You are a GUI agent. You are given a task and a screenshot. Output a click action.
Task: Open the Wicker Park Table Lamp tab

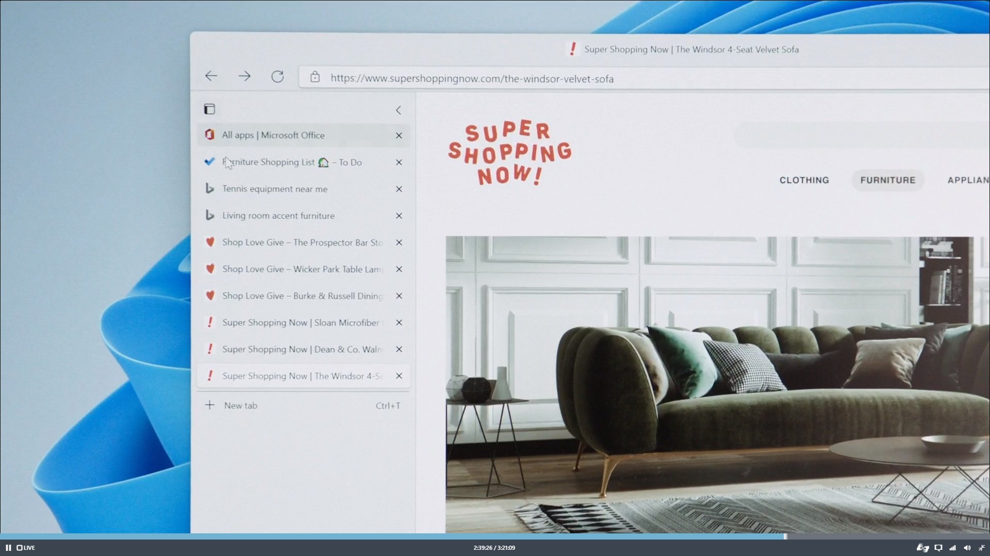[x=304, y=269]
